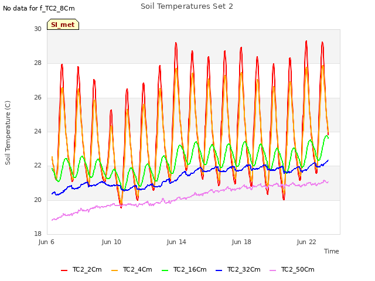The height and width of the screenshot is (281, 375).
Task: Click the 30 y-axis tick label
Action: (x=37, y=29)
